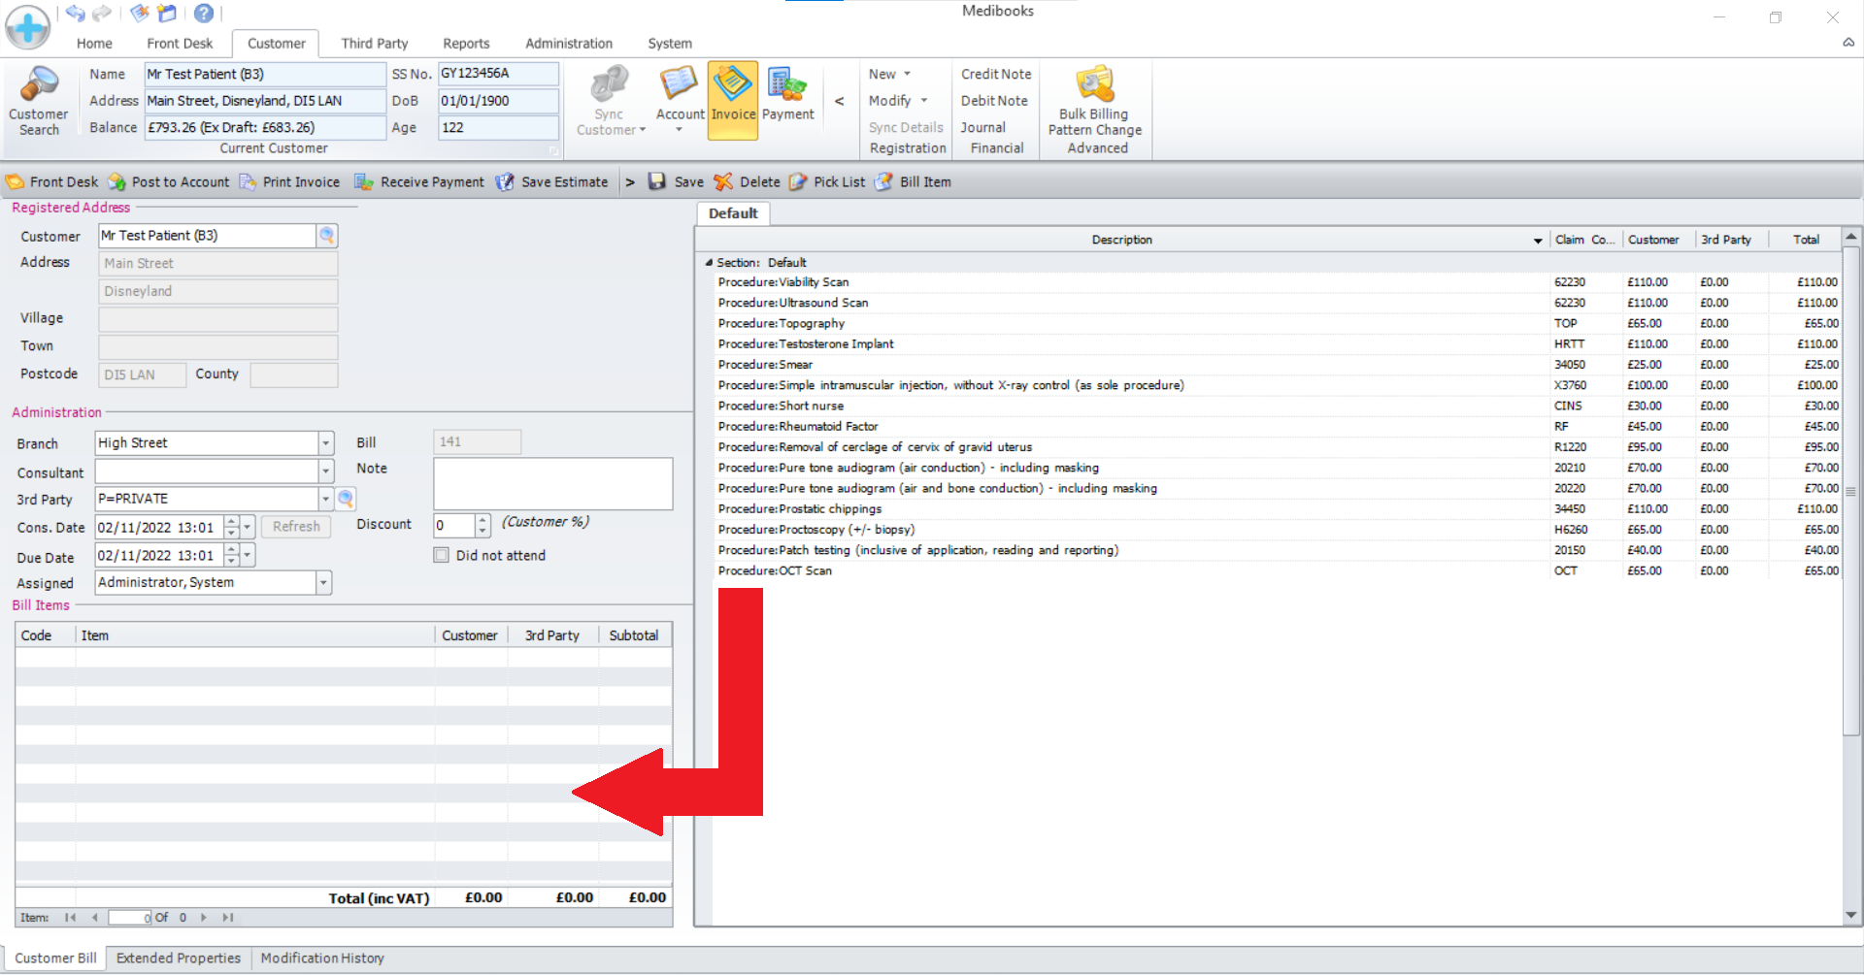Expand the Branch dropdown
Image resolution: width=1864 pixels, height=975 pixels.
tap(325, 443)
